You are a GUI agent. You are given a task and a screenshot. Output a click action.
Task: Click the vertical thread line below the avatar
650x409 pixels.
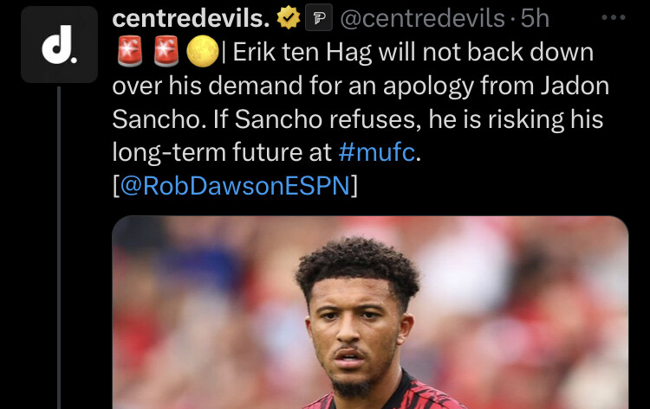tap(59, 247)
